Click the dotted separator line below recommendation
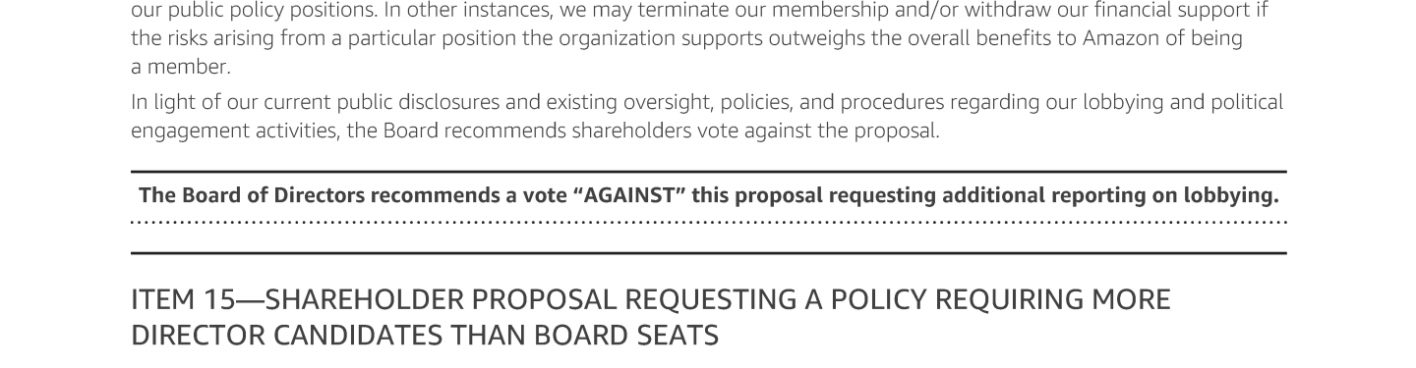Viewport: 1416px width, 368px height. pyautogui.click(x=708, y=223)
